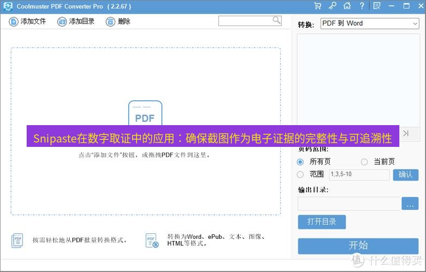The height and width of the screenshot is (272, 426).
Task: Select the 所有页 (all pages) radio button
Action: (x=300, y=162)
